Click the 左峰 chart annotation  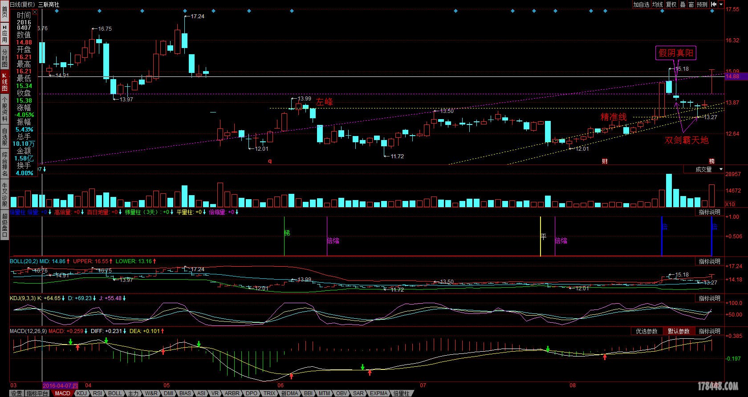(324, 102)
